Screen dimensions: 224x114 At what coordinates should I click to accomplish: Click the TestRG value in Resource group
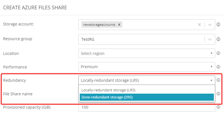coord(87,40)
